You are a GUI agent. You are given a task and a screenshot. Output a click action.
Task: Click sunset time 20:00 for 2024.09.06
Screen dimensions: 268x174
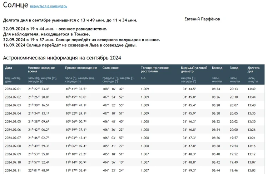[234, 130]
